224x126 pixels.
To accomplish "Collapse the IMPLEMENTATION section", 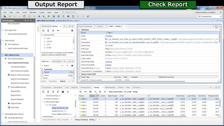I will 3,55.
